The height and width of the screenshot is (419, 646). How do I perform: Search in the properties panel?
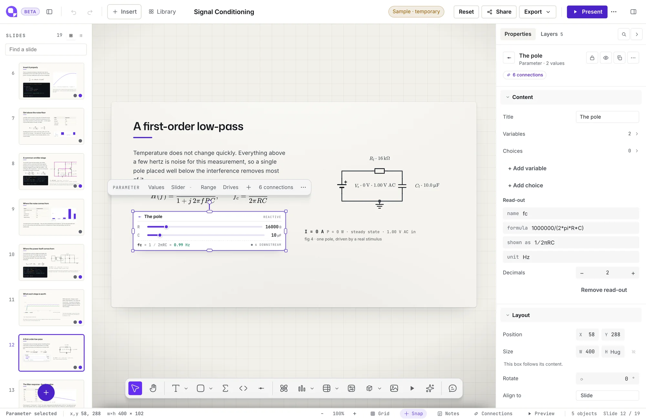click(624, 34)
